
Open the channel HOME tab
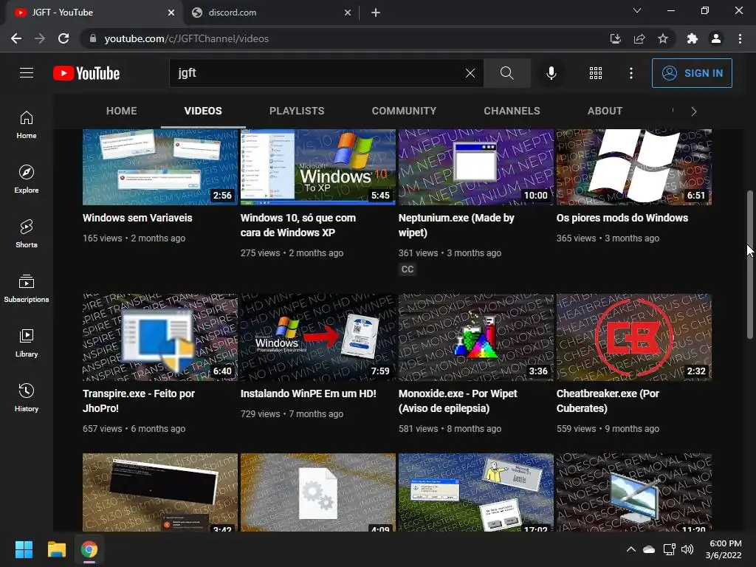(122, 111)
